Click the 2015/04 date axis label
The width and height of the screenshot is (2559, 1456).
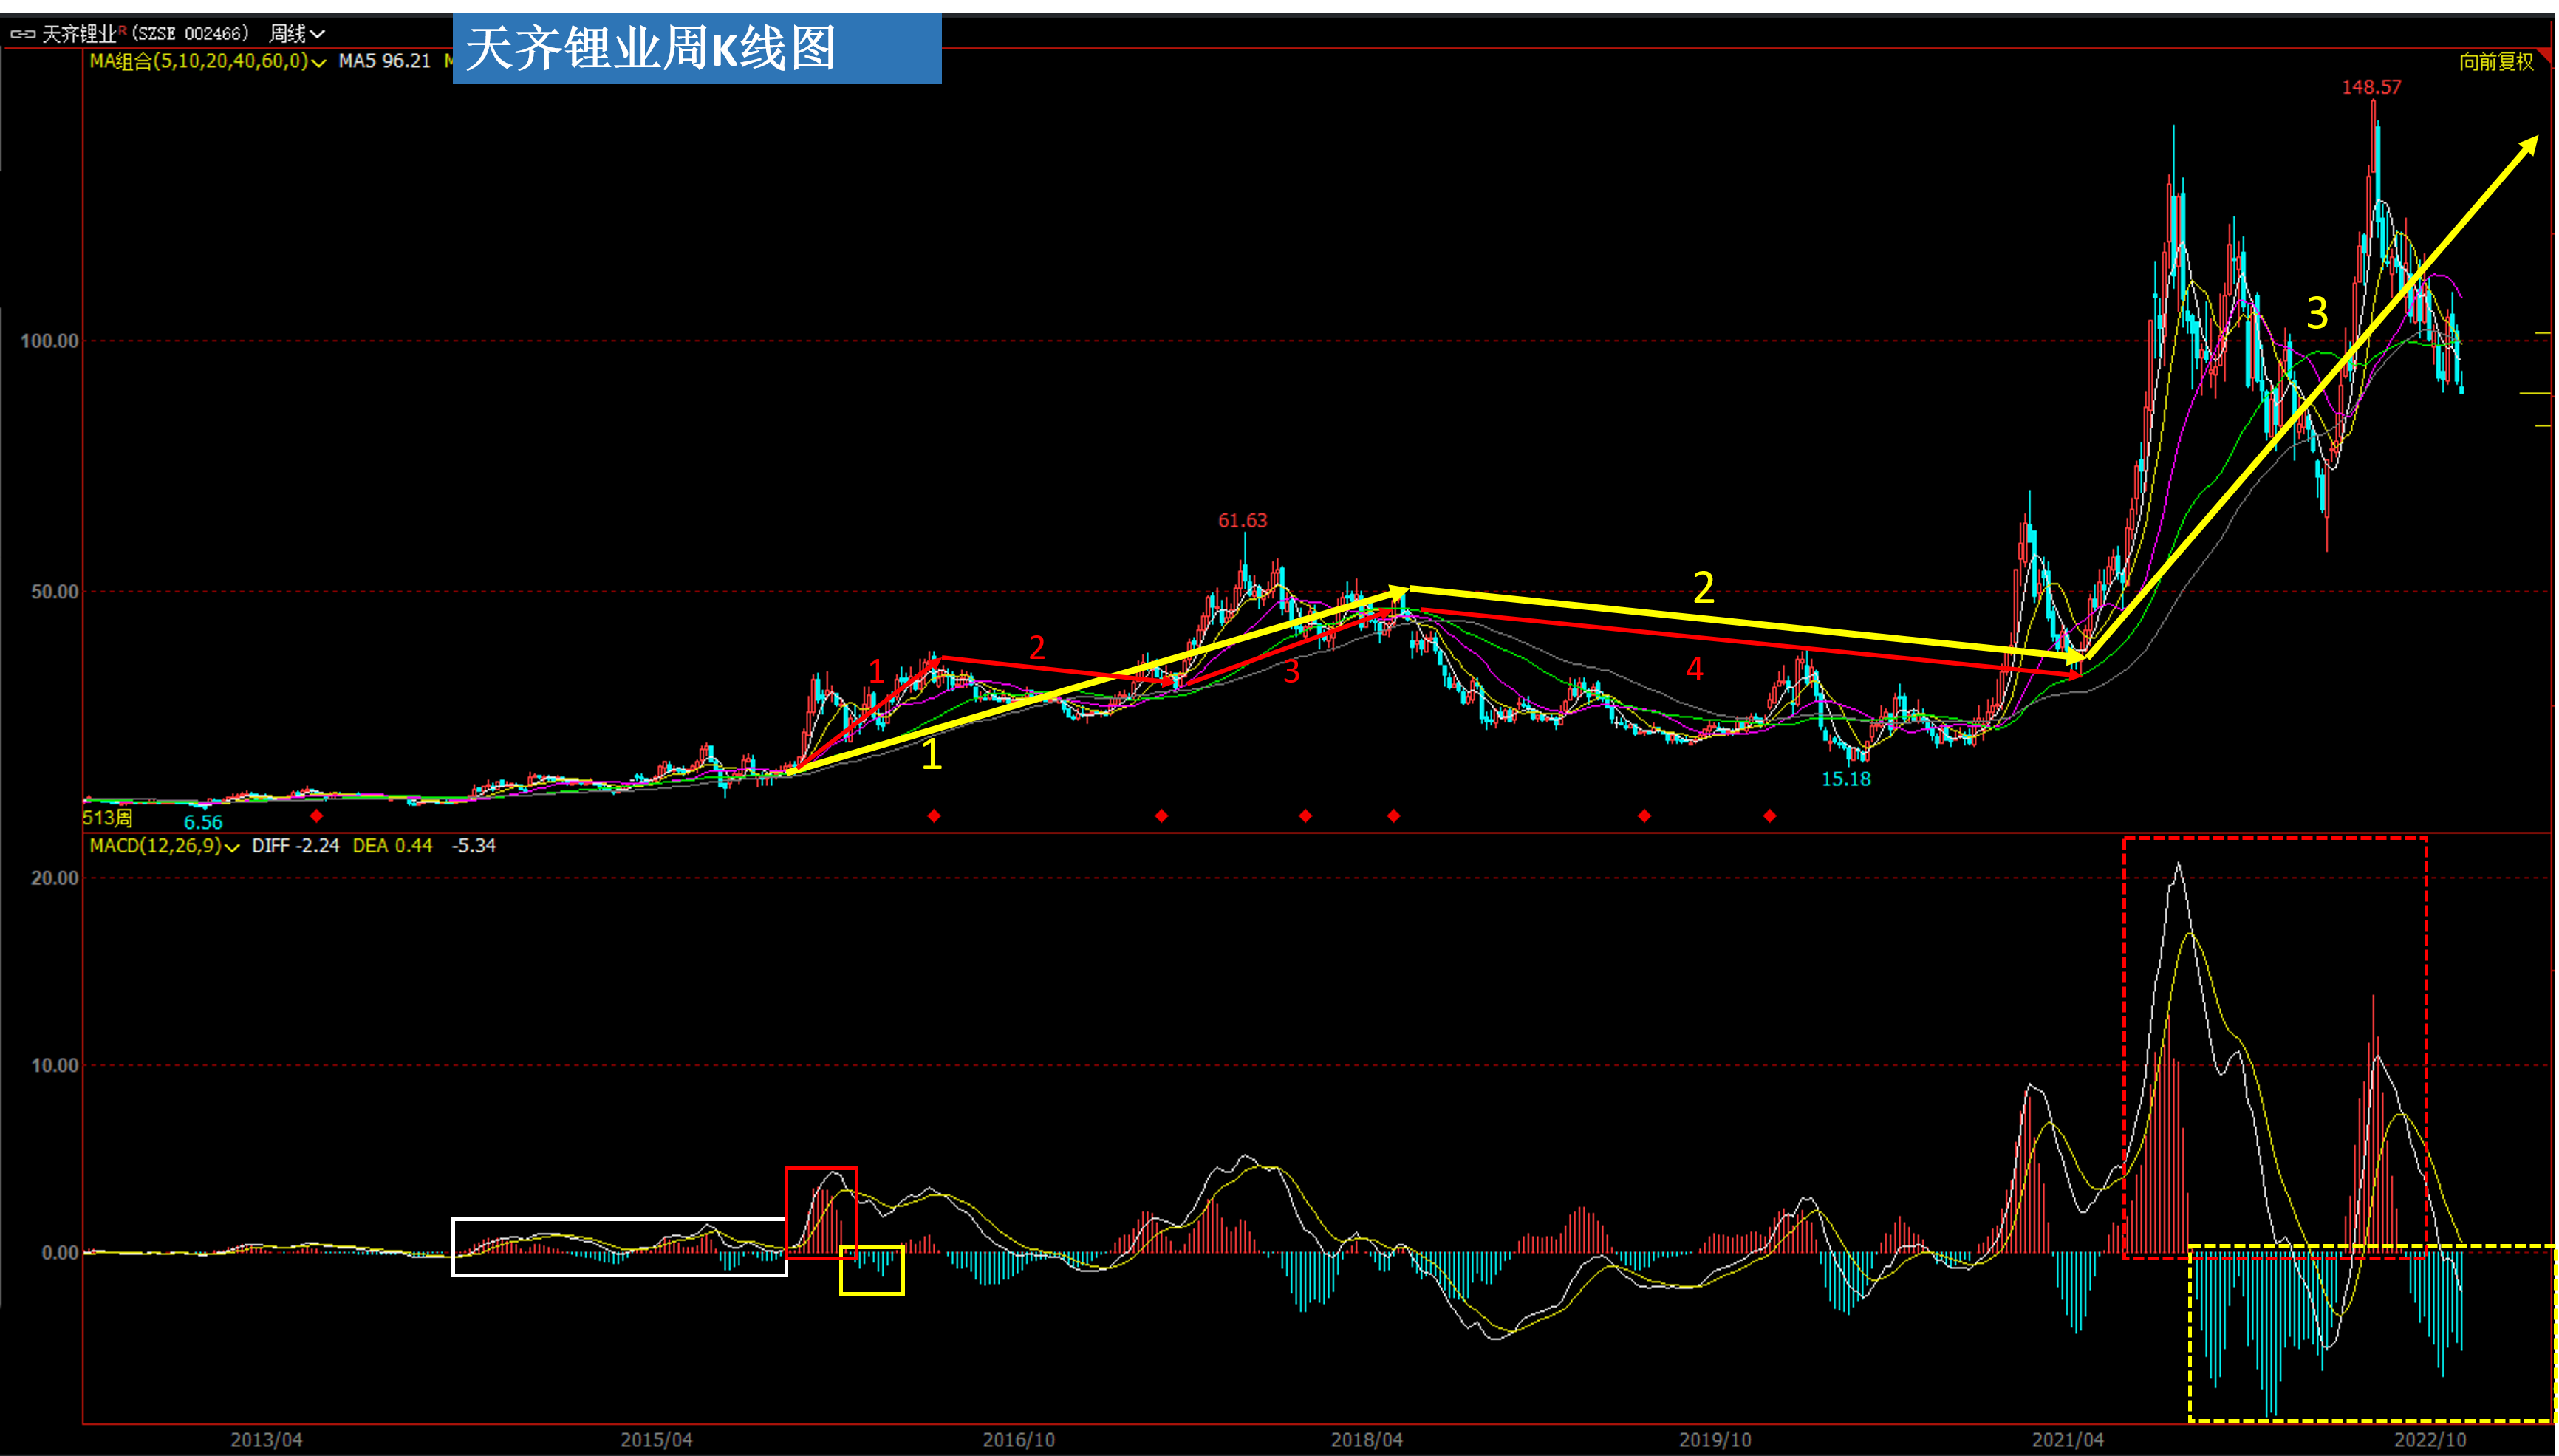point(656,1440)
